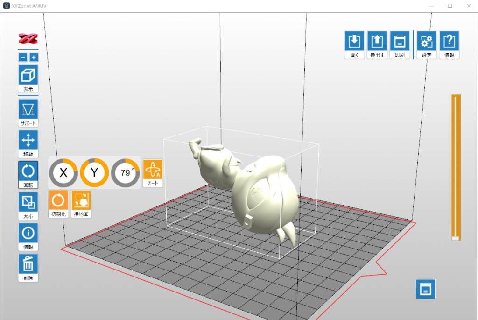Click the XYZ logo icon
The width and height of the screenshot is (478, 320).
28,39
